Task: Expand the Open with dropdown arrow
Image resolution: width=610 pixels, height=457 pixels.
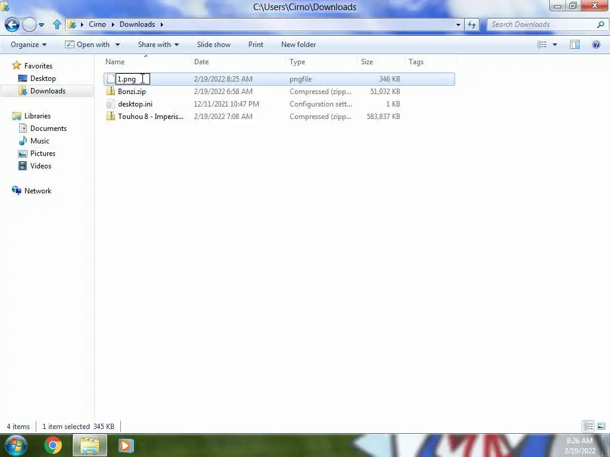Action: coord(117,45)
